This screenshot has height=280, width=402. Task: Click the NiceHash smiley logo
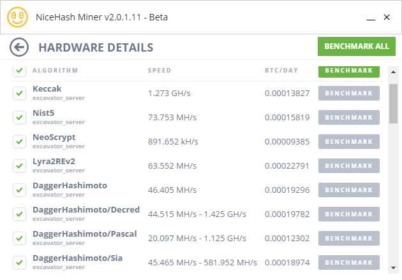coord(18,17)
